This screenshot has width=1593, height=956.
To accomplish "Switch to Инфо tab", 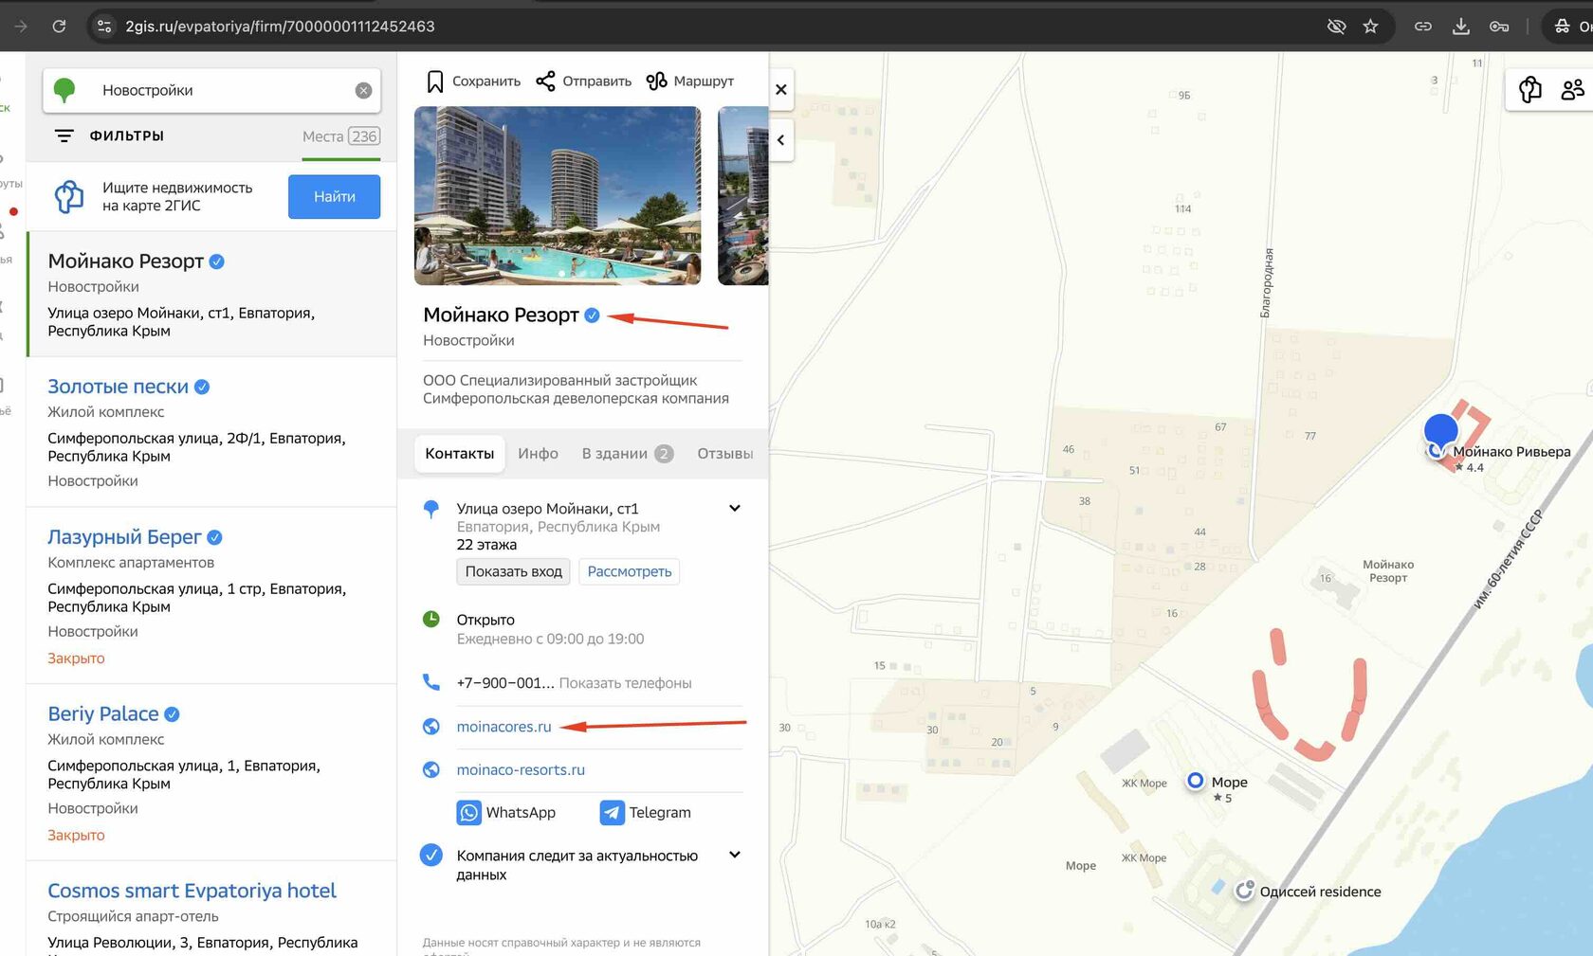I will click(x=538, y=454).
